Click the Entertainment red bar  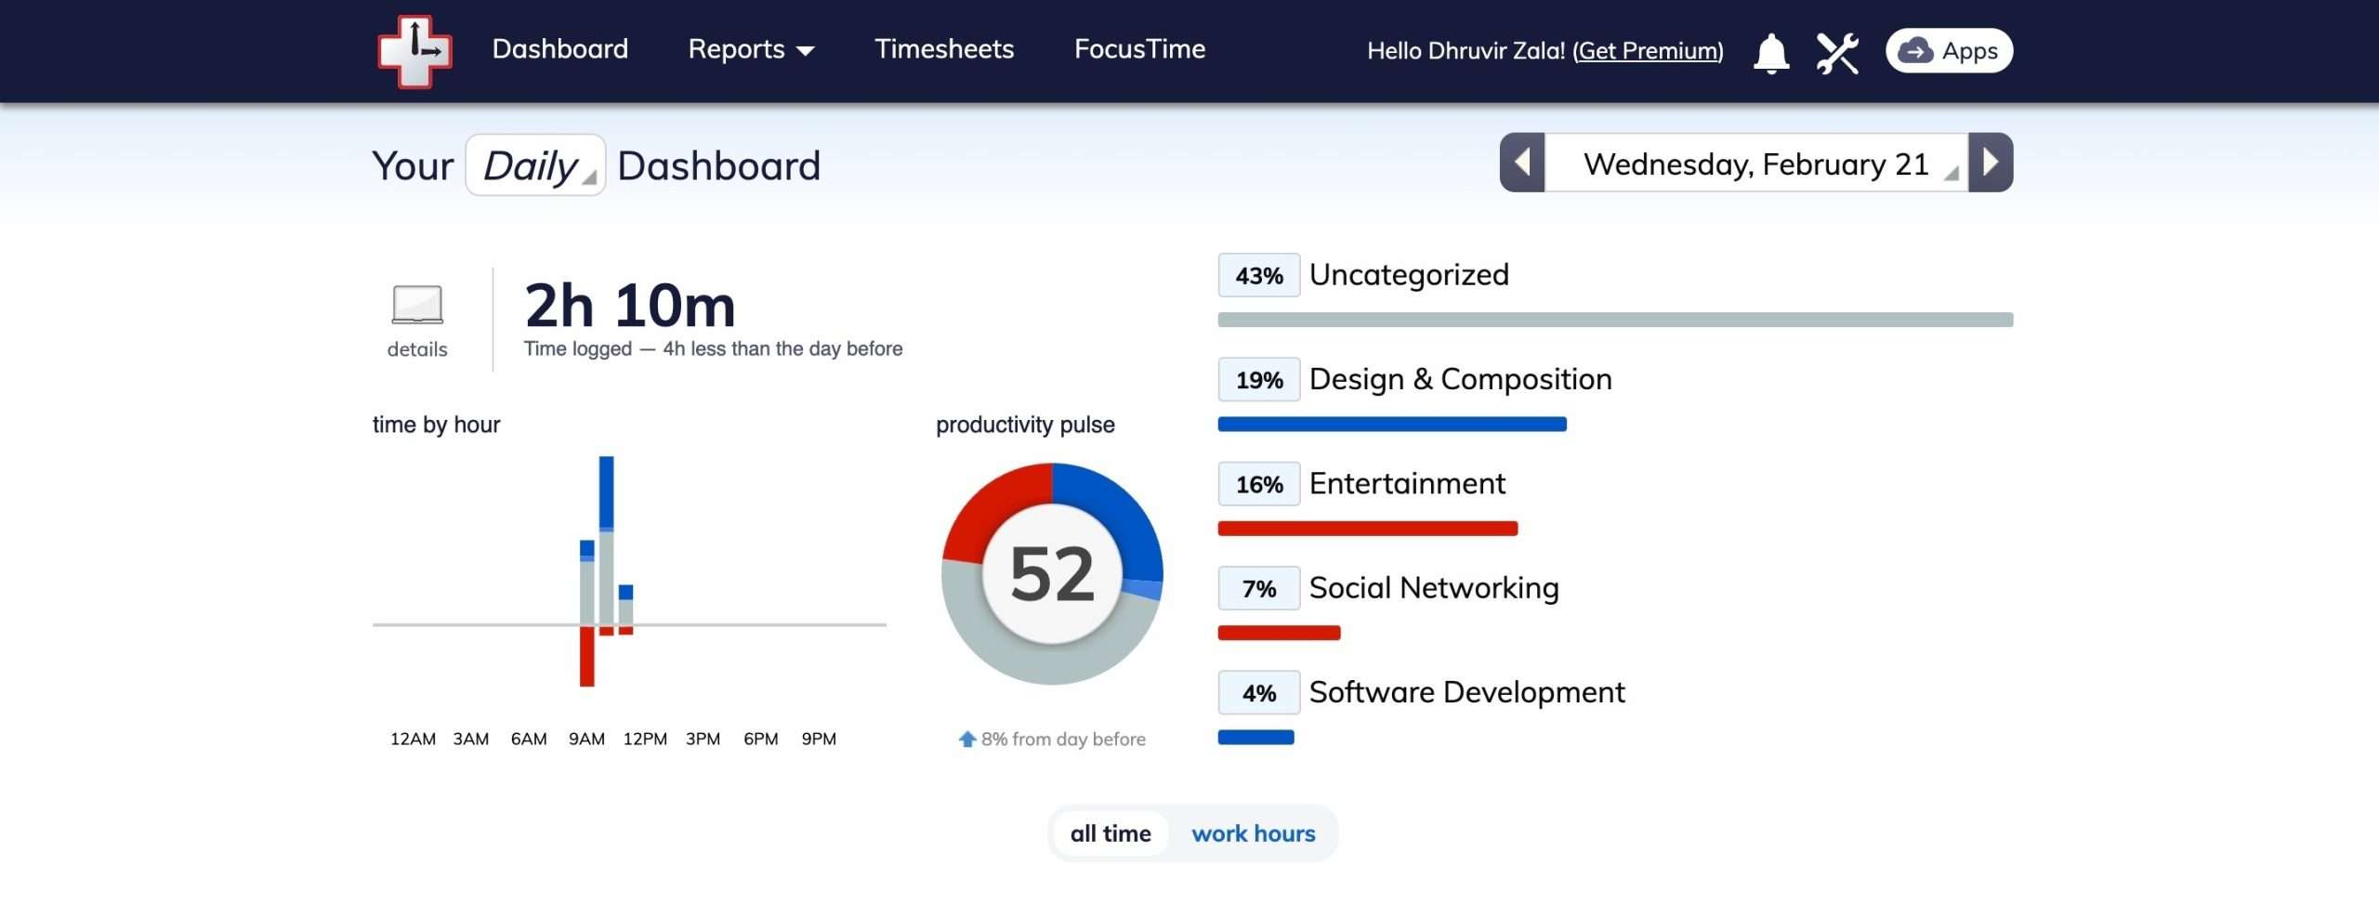(1368, 529)
